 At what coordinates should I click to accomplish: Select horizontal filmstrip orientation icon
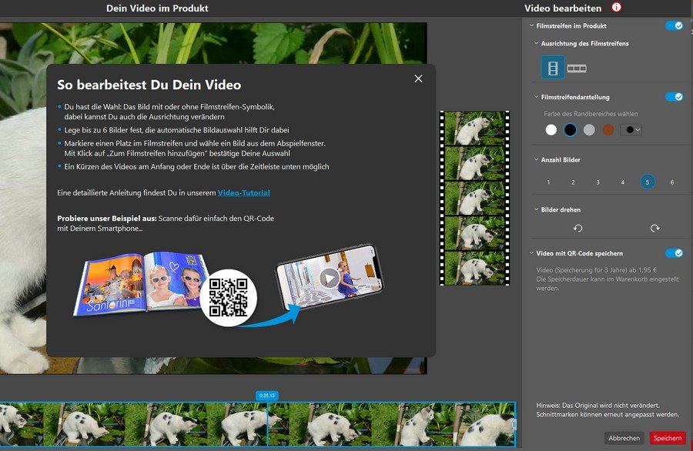click(577, 68)
